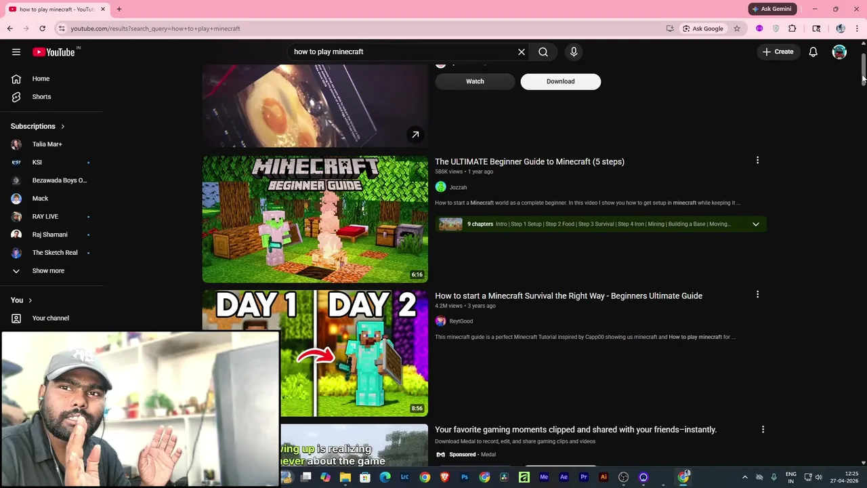Expand the You section
The width and height of the screenshot is (867, 488).
pos(22,300)
